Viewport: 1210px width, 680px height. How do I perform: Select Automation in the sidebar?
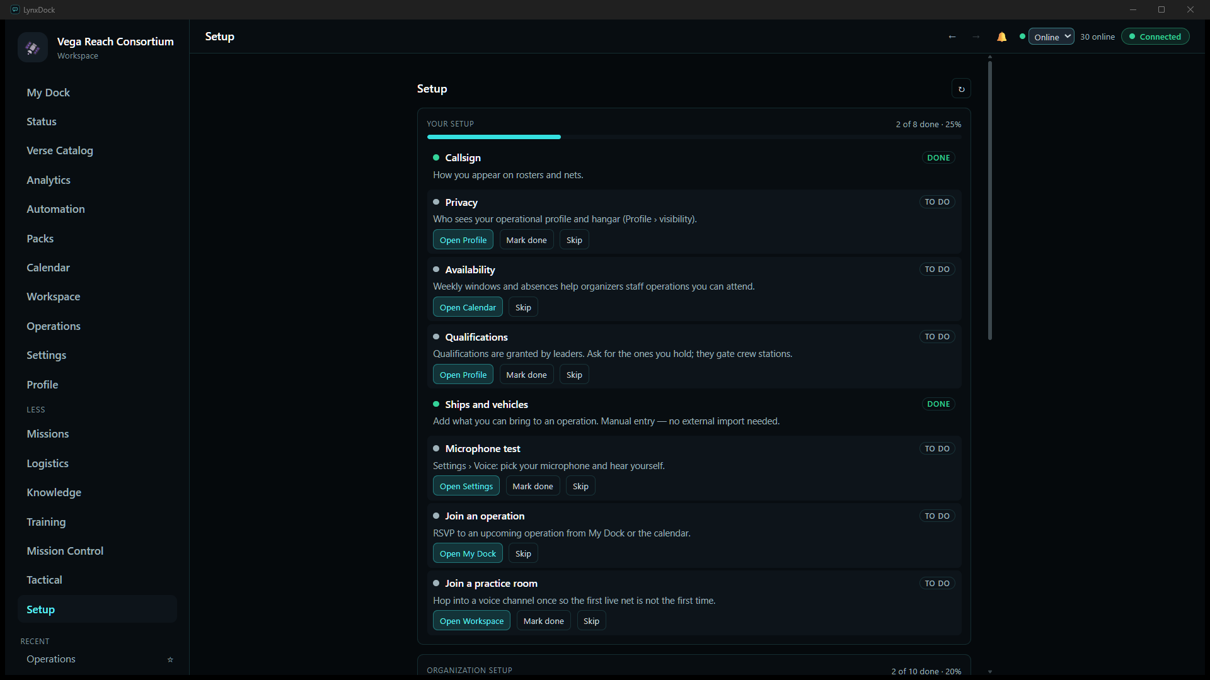pyautogui.click(x=97, y=209)
